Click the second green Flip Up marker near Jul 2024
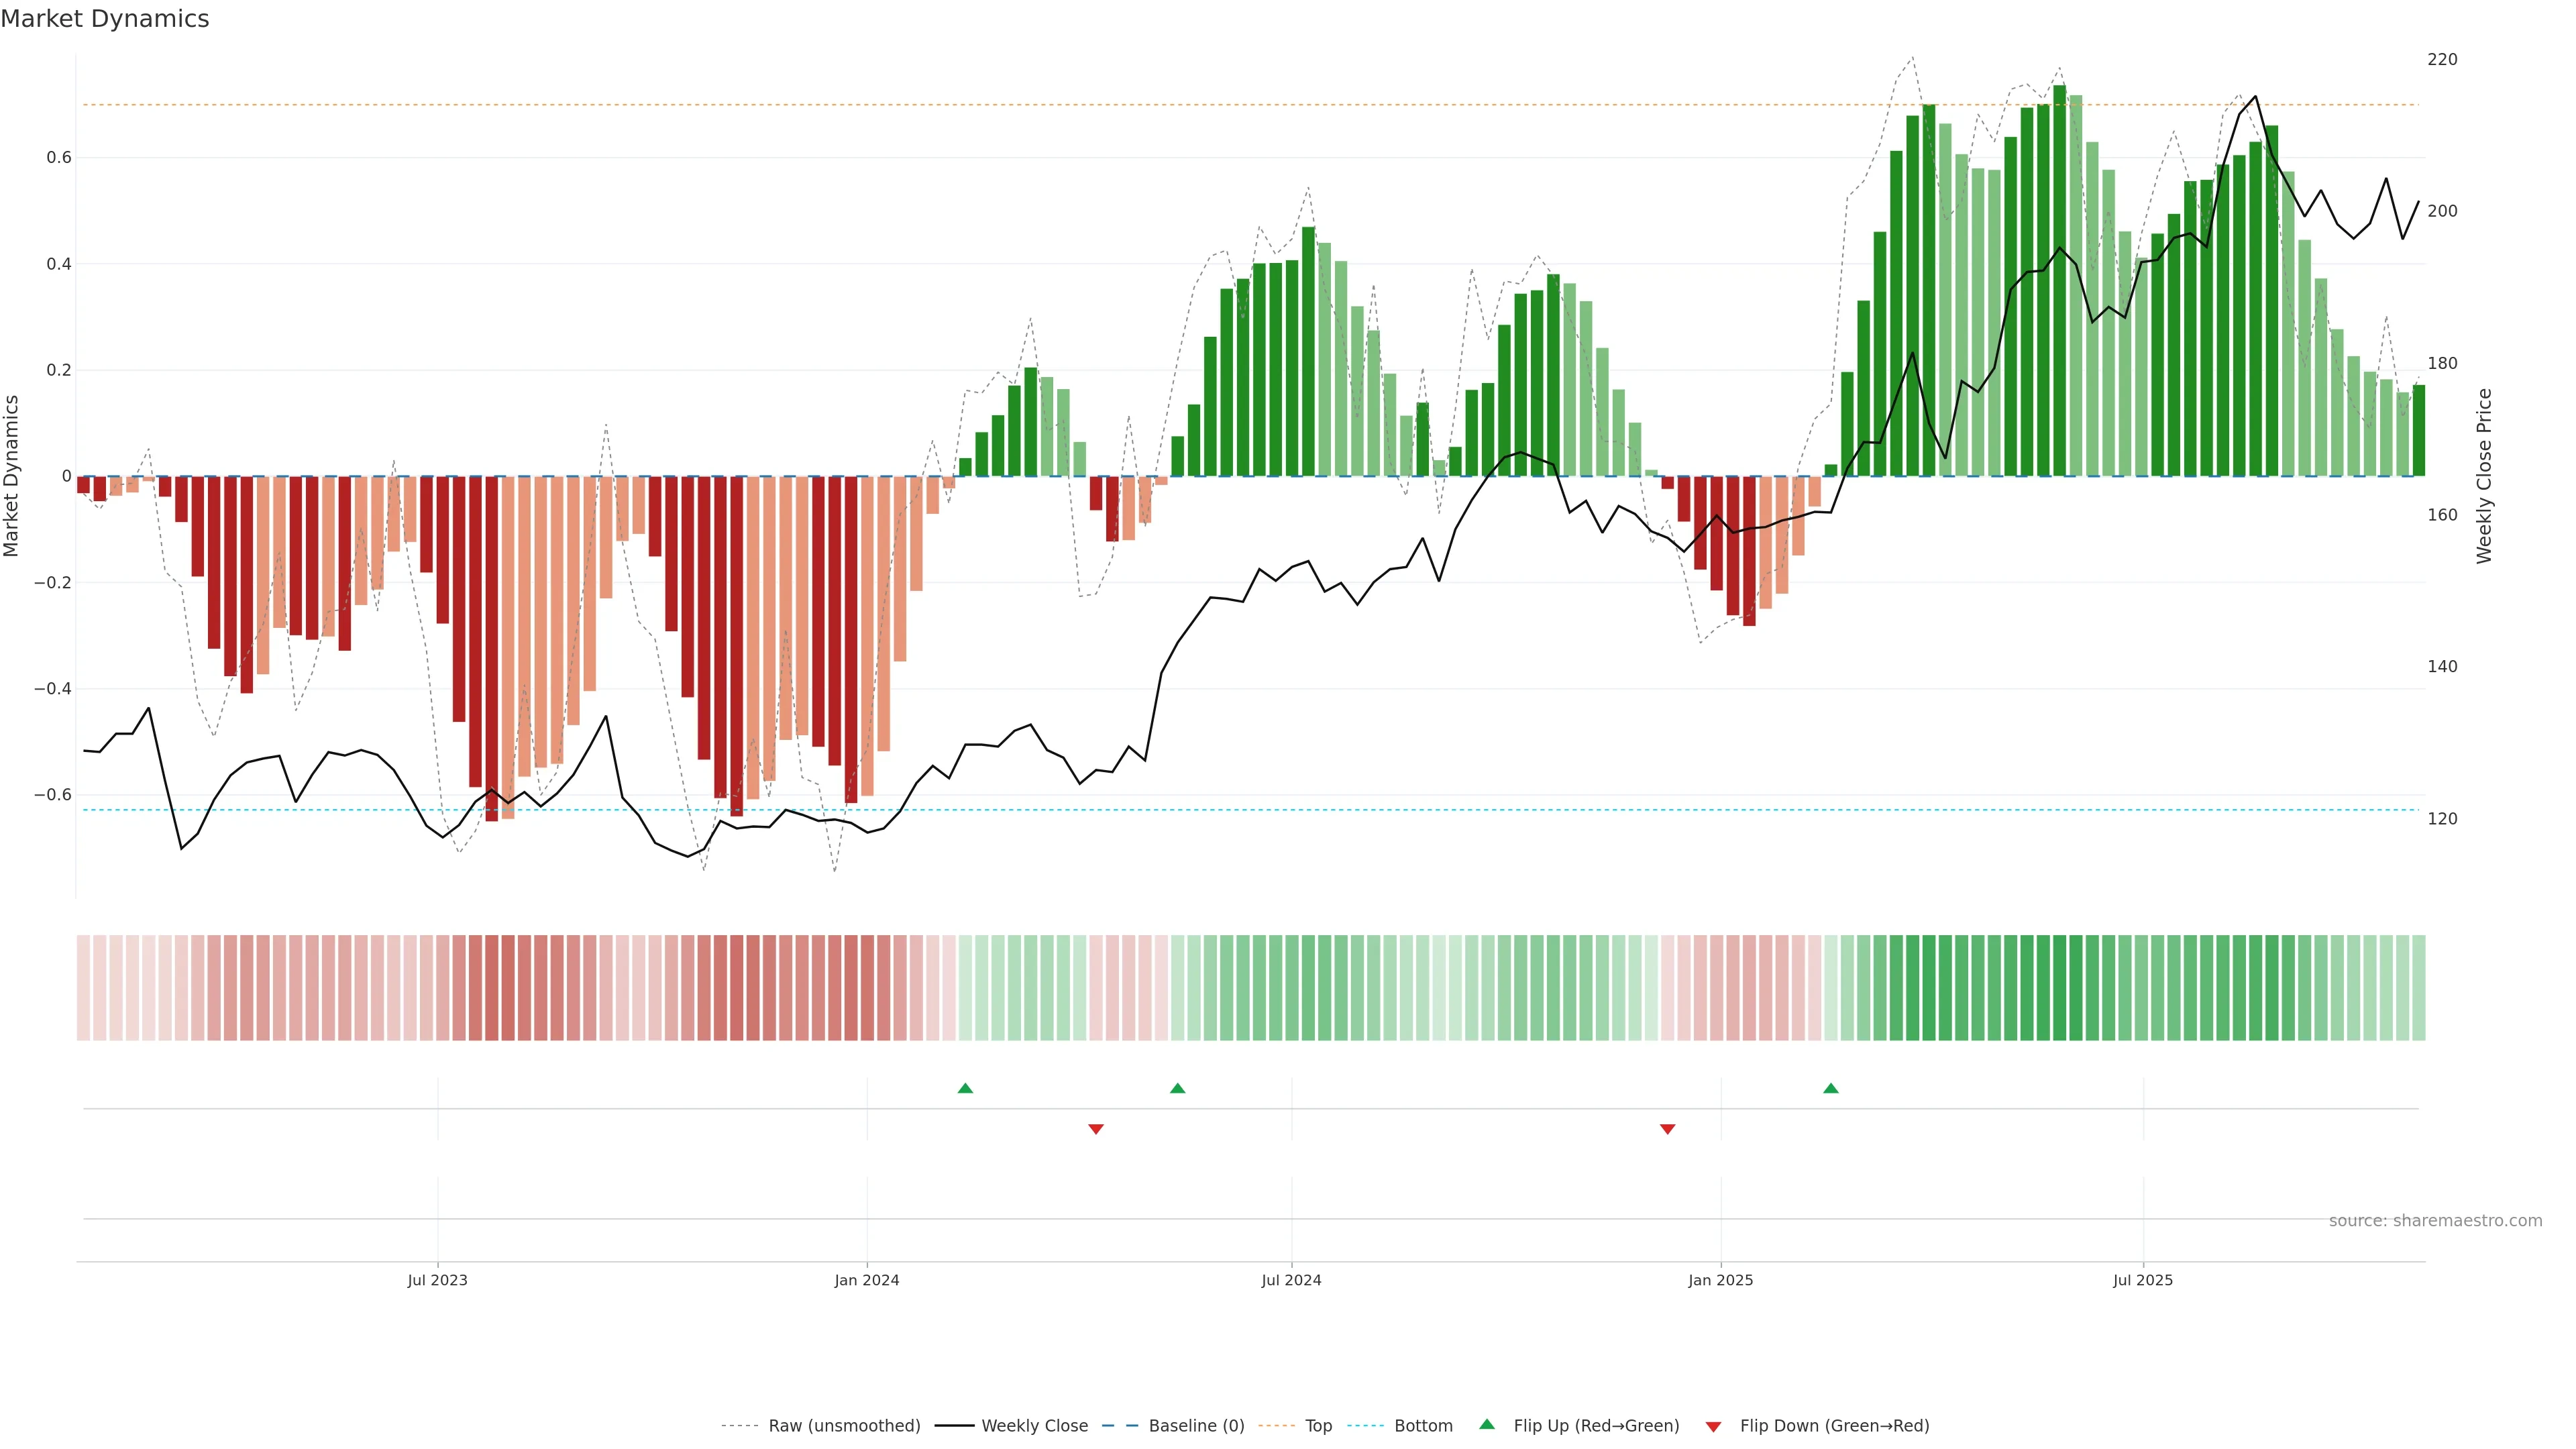2576x1449 pixels. (x=1177, y=1088)
